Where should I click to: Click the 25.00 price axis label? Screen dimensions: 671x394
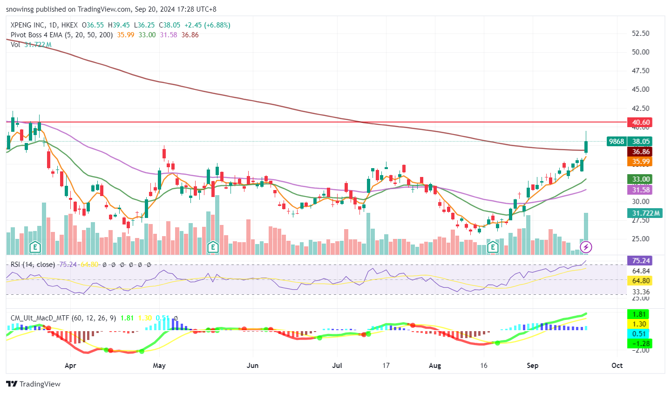click(x=641, y=239)
